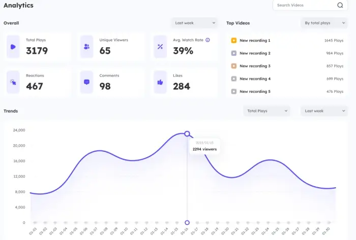Click the Comments speech bubble icon
The image size is (356, 240).
click(86, 82)
